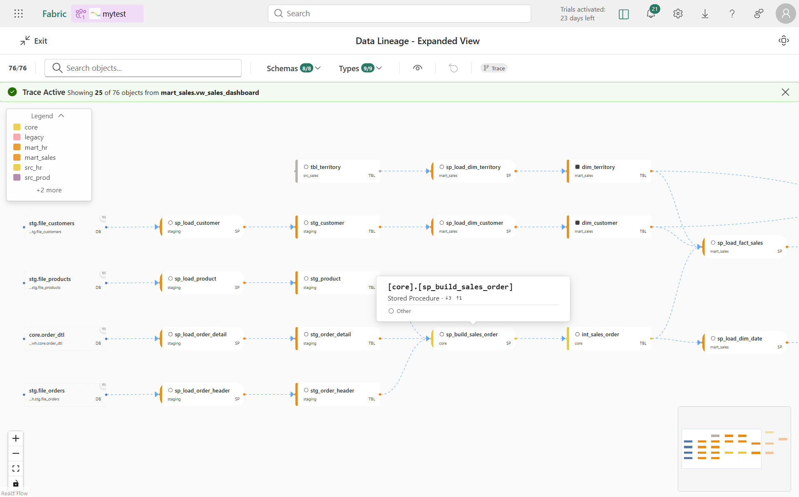Select the zoom to fit icon in lineage controls
The height and width of the screenshot is (497, 799).
[16, 468]
